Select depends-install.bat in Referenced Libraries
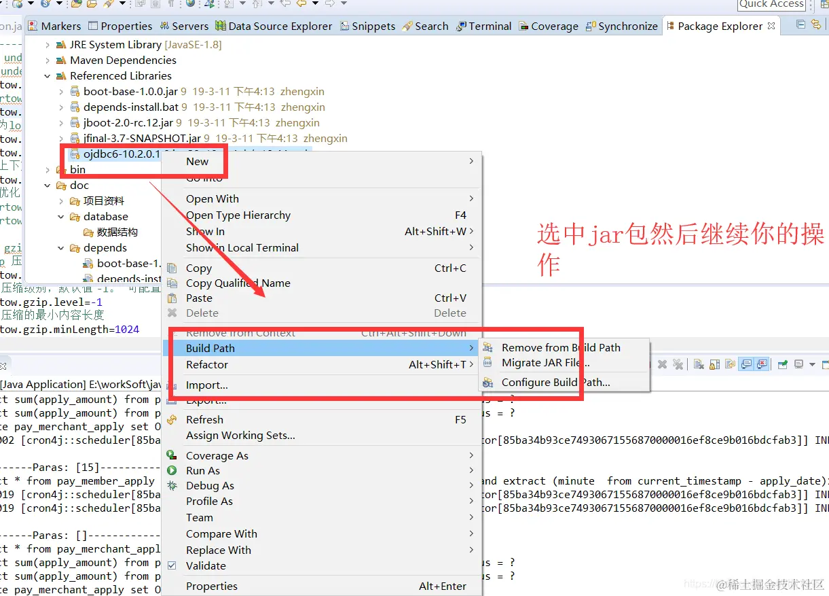This screenshot has height=596, width=829. (131, 107)
